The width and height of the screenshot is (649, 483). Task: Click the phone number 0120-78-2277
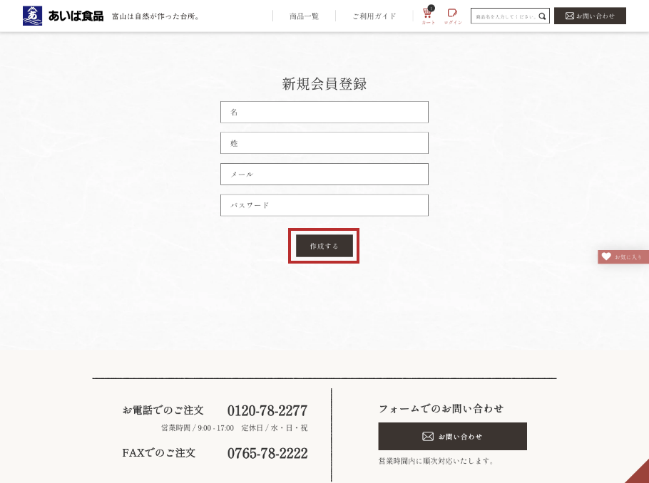pos(267,410)
